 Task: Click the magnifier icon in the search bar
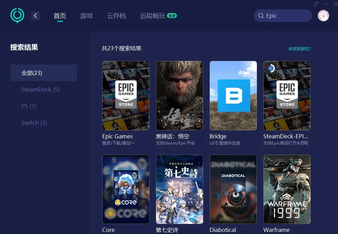click(261, 16)
